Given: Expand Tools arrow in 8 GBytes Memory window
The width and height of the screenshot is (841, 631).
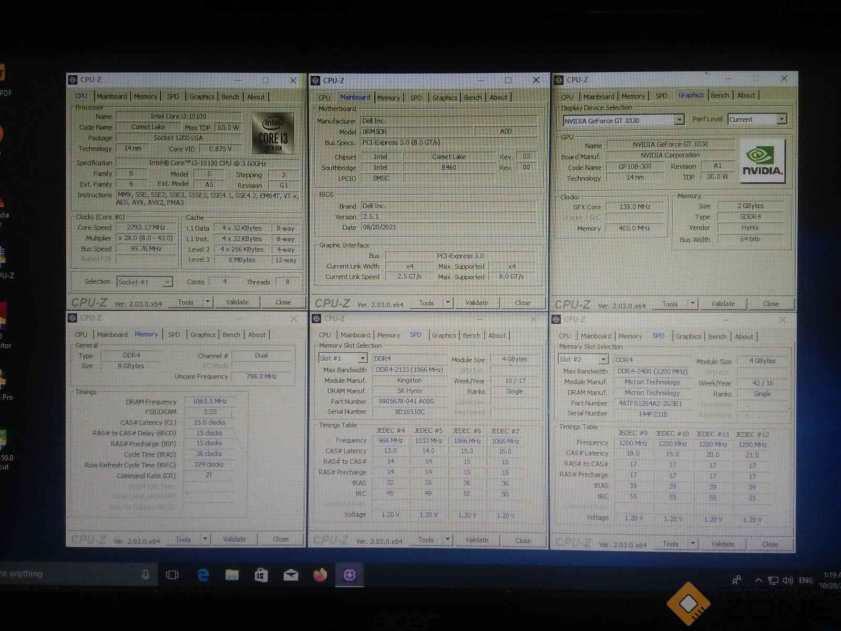Looking at the screenshot, I should pyautogui.click(x=206, y=539).
